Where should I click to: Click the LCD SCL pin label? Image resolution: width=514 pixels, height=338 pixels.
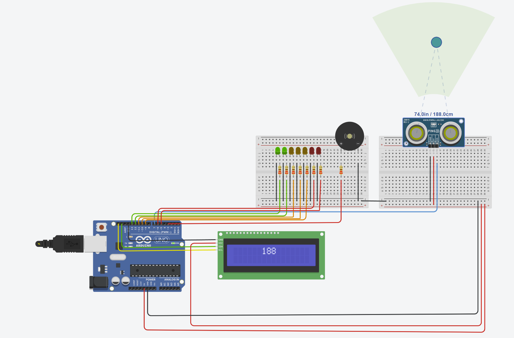pyautogui.click(x=220, y=250)
